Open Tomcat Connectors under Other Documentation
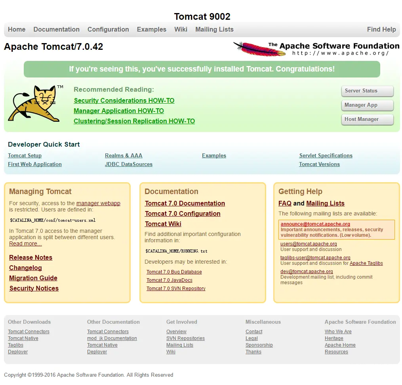This screenshot has height=385, width=402. (x=108, y=332)
